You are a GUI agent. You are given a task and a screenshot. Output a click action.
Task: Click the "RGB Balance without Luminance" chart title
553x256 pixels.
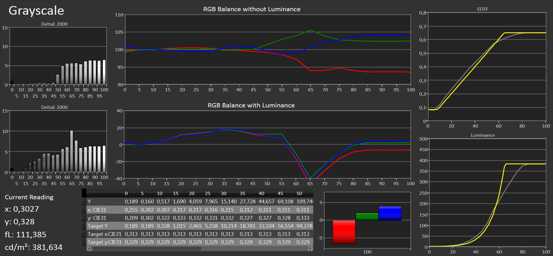pos(251,9)
